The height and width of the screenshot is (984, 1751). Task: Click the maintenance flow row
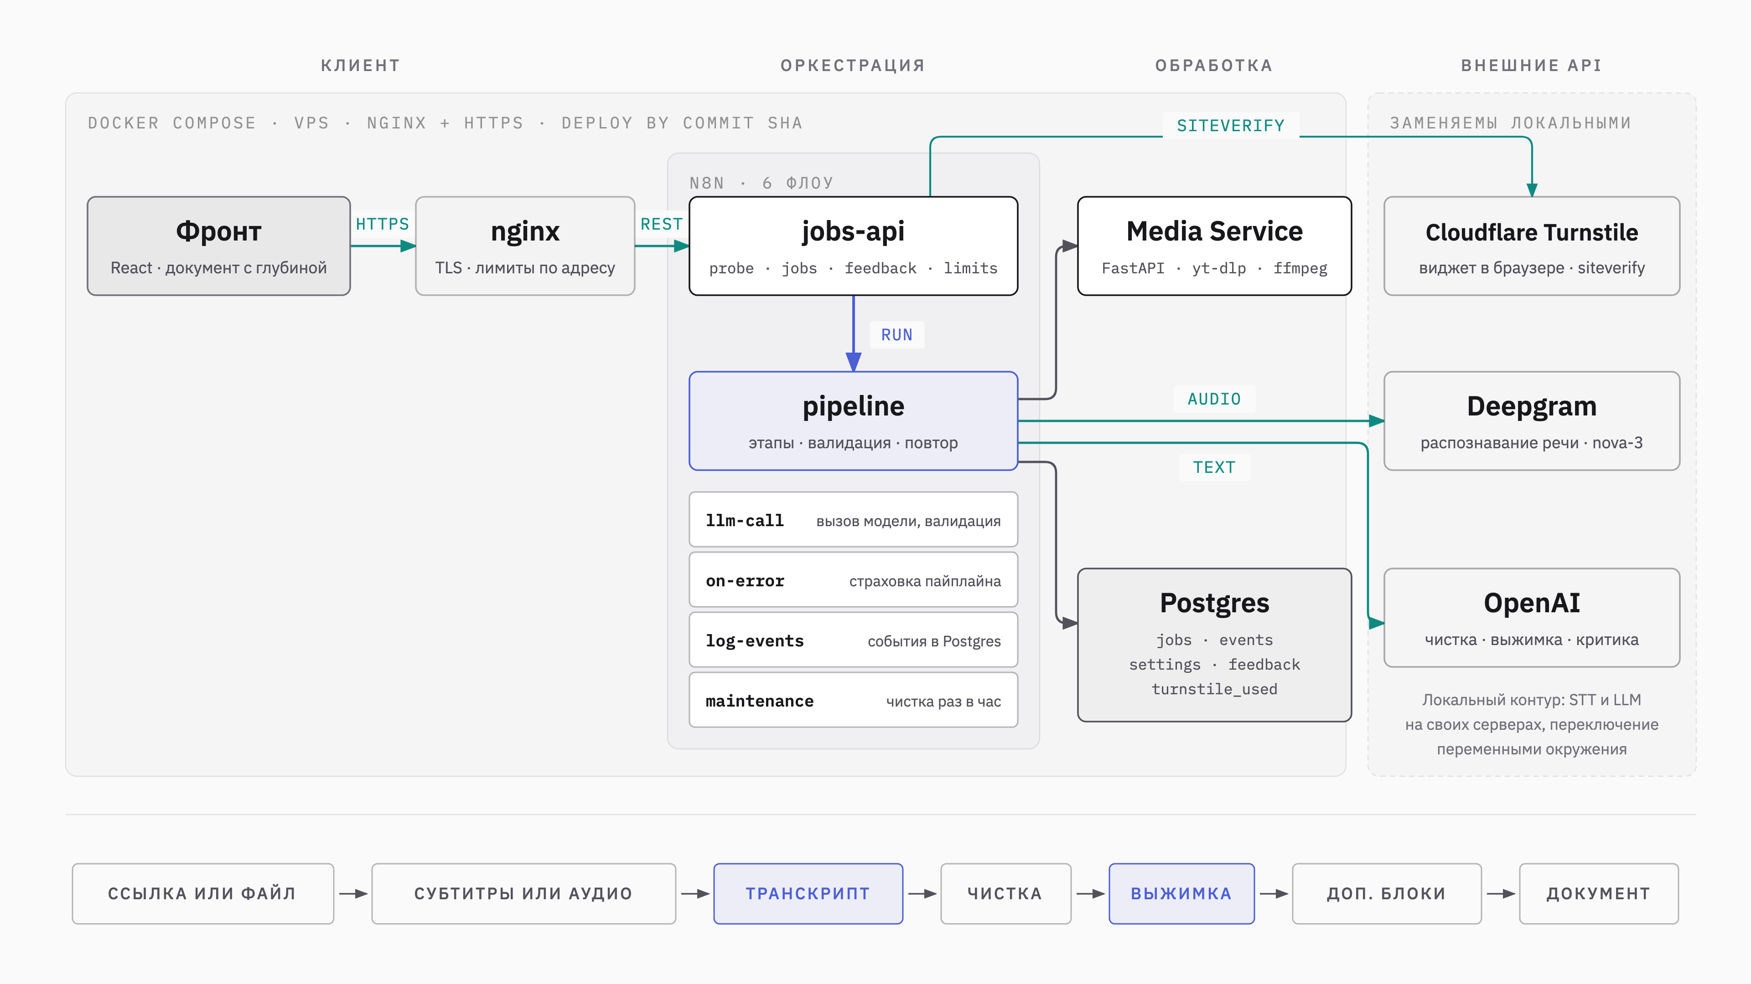tap(853, 699)
